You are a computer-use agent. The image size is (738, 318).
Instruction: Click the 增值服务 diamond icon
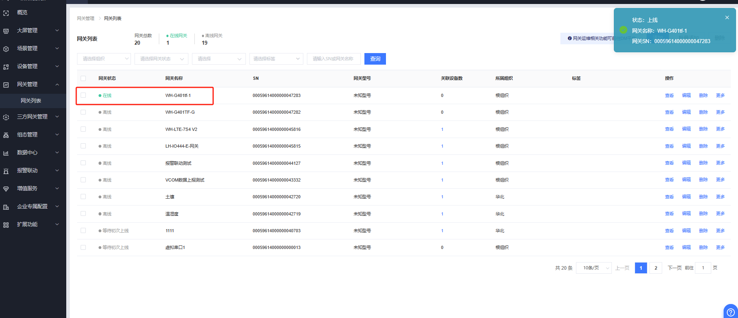click(6, 189)
